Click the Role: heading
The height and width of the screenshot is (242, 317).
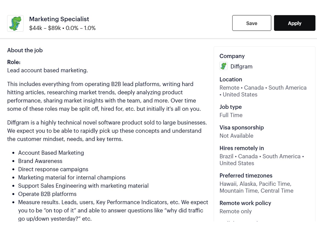(14, 62)
